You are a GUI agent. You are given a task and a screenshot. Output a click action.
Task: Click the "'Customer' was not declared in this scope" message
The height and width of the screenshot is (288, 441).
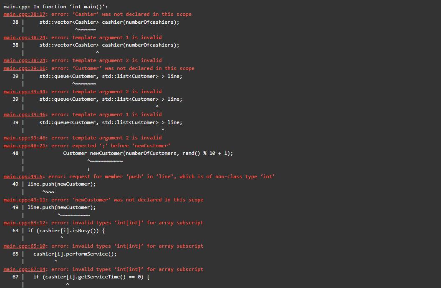134,68
